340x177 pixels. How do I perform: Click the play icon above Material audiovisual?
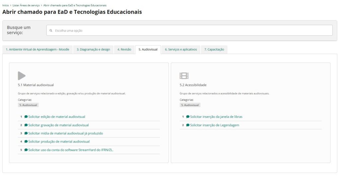click(22, 76)
